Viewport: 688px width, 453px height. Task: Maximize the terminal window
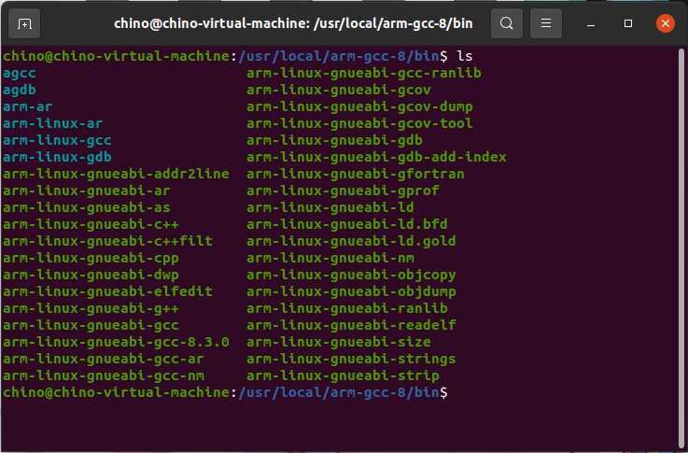[x=628, y=23]
